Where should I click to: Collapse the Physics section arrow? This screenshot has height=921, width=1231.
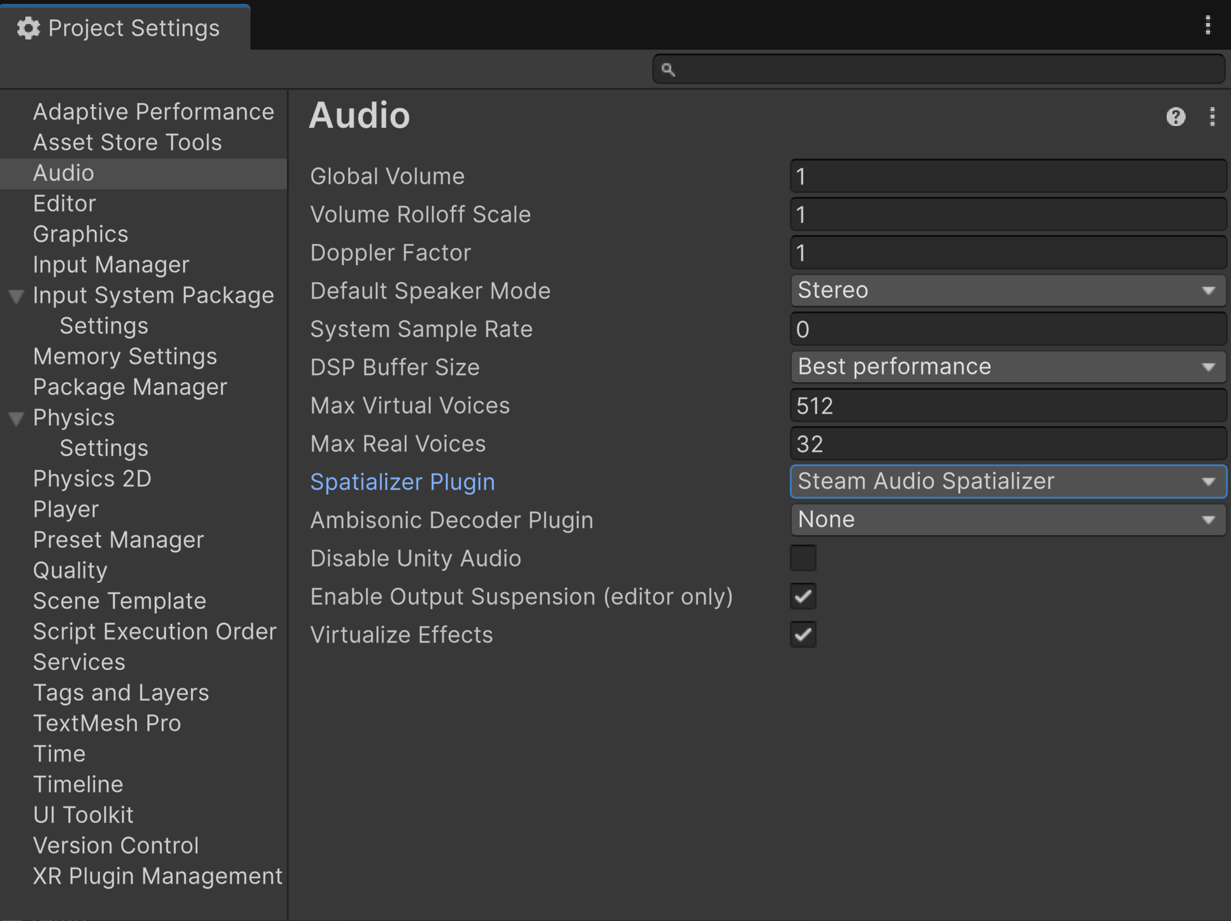point(17,418)
